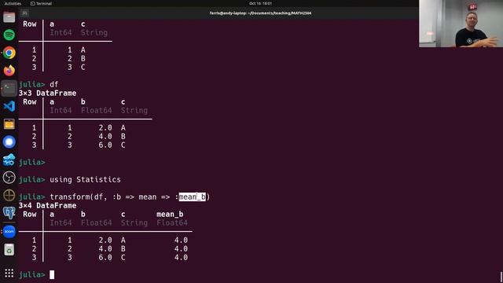This screenshot has height=283, width=503.
Task: Open the PostgreSQL elephant app
Action: [x=9, y=213]
